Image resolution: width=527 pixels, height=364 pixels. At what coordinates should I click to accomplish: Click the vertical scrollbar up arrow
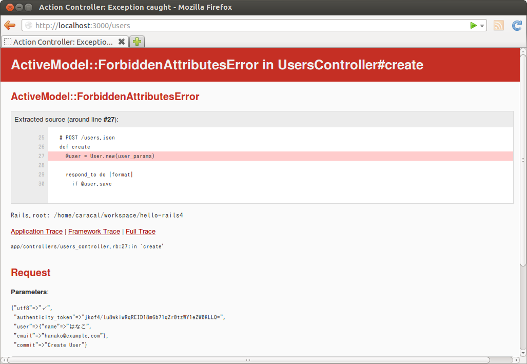[523, 52]
